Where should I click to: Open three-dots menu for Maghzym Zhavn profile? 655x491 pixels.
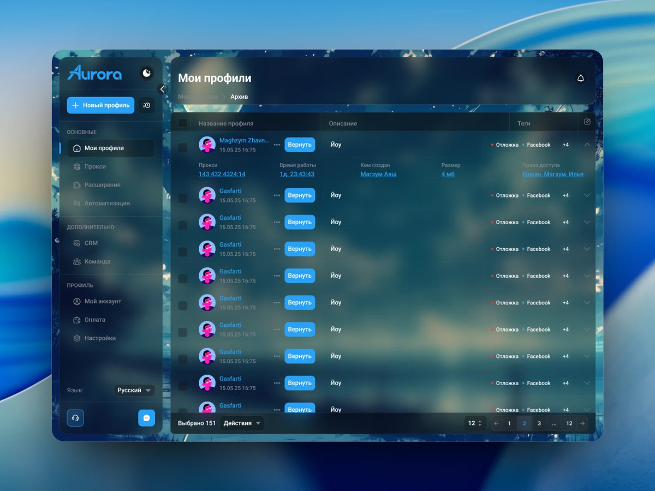pos(277,145)
